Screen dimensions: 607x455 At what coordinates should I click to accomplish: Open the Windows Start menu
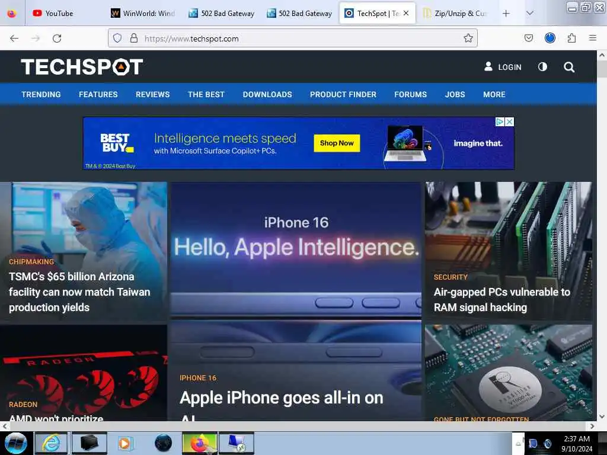click(16, 443)
